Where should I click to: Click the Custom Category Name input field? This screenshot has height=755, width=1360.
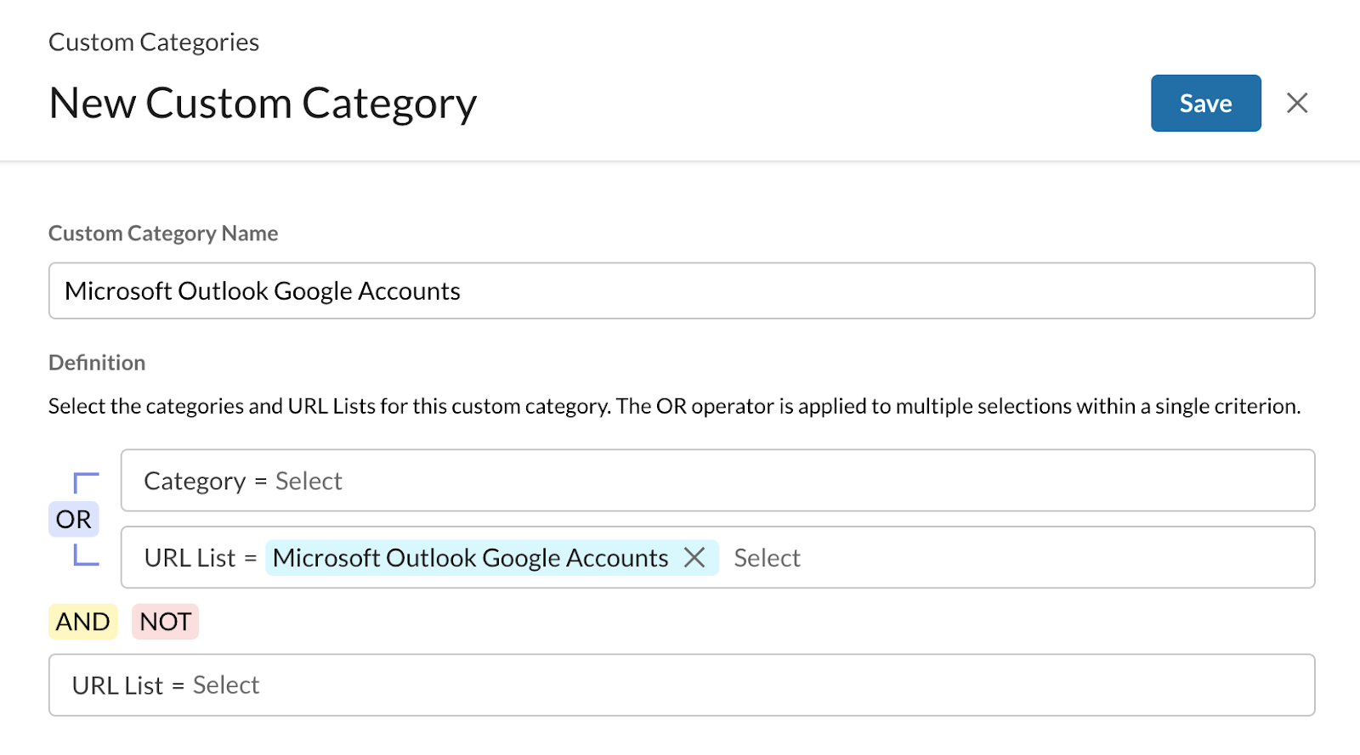point(682,290)
